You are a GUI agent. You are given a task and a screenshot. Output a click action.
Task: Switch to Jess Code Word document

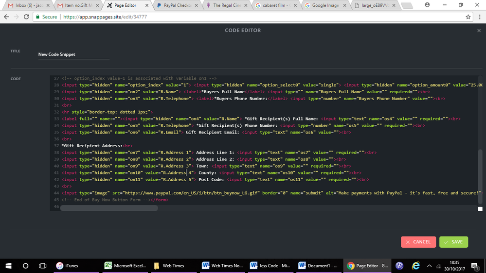pyautogui.click(x=270, y=266)
